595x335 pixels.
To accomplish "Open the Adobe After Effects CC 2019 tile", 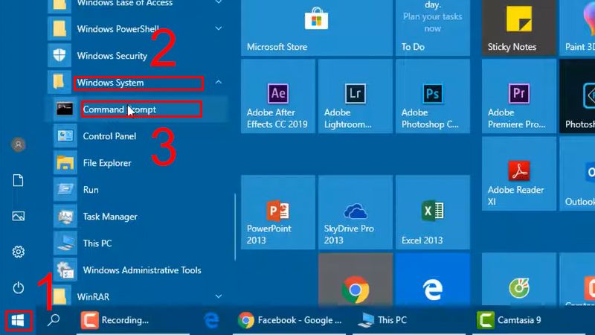I will (278, 97).
